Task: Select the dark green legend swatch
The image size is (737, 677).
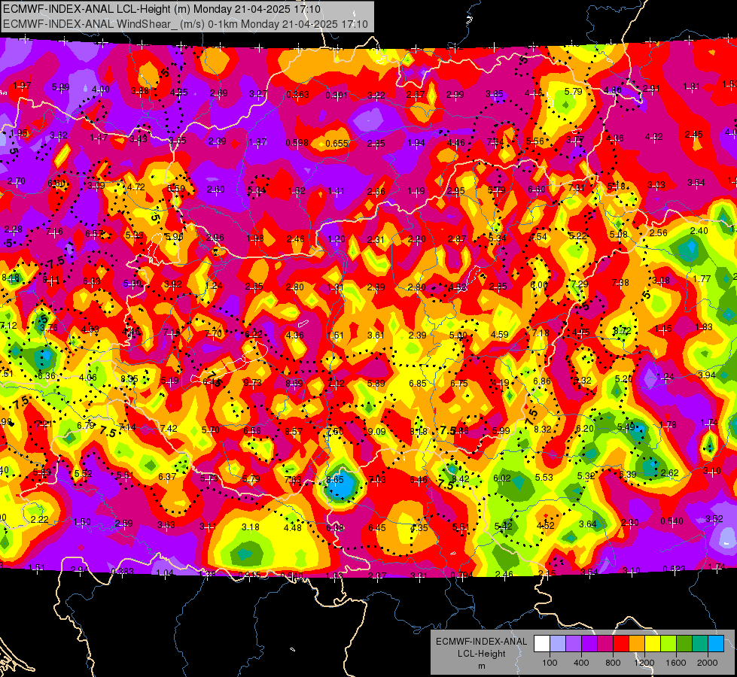Action: pos(684,644)
